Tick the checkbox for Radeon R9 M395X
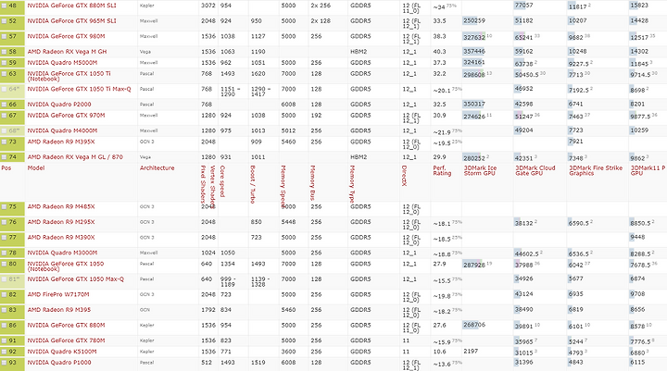 [5, 142]
